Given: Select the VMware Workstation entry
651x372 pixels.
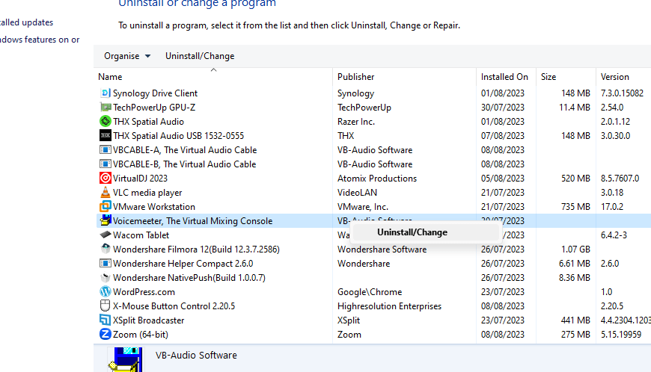Looking at the screenshot, I should 153,207.
